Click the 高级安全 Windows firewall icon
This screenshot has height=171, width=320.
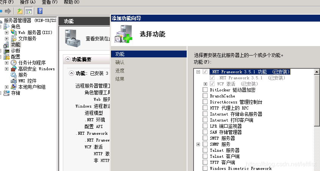point(14,69)
